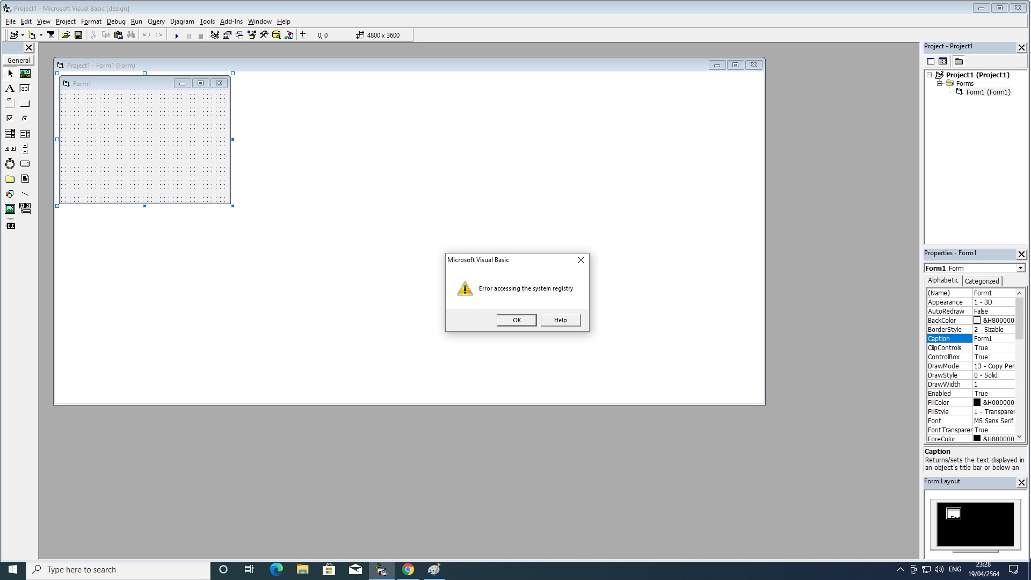Select the General toolbox tab

(x=19, y=61)
